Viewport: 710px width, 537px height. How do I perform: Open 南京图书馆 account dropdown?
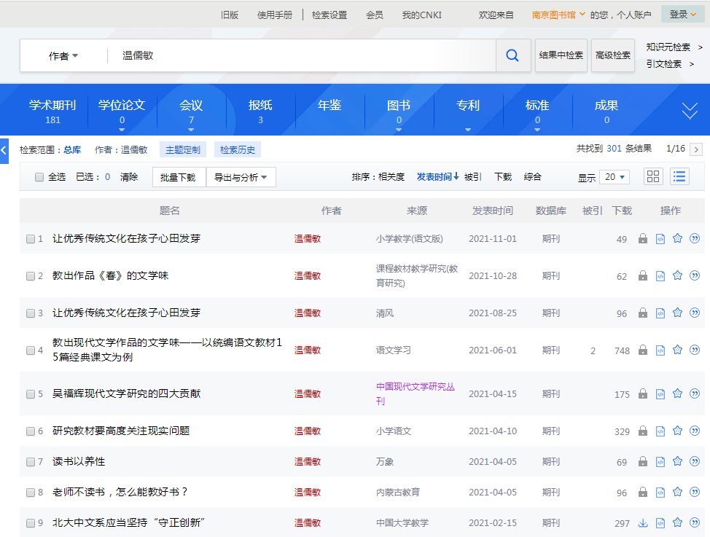[558, 15]
